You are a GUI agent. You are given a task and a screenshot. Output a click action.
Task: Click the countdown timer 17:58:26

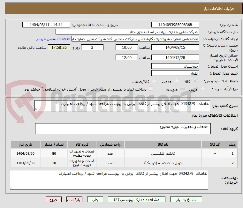(59, 48)
